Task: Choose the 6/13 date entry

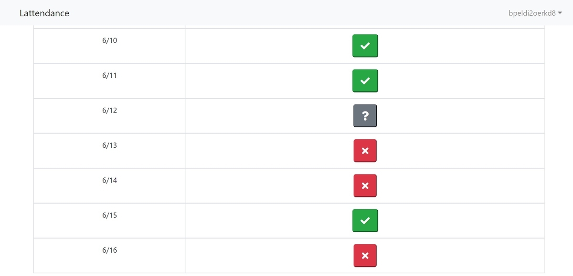Action: (x=109, y=151)
